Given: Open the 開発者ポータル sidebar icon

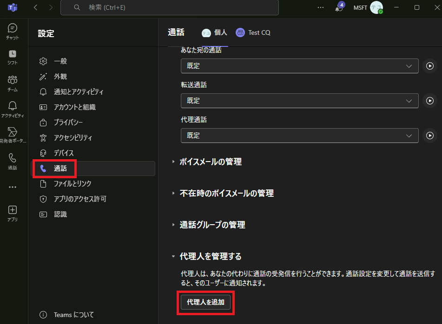Looking at the screenshot, I should pos(13,135).
